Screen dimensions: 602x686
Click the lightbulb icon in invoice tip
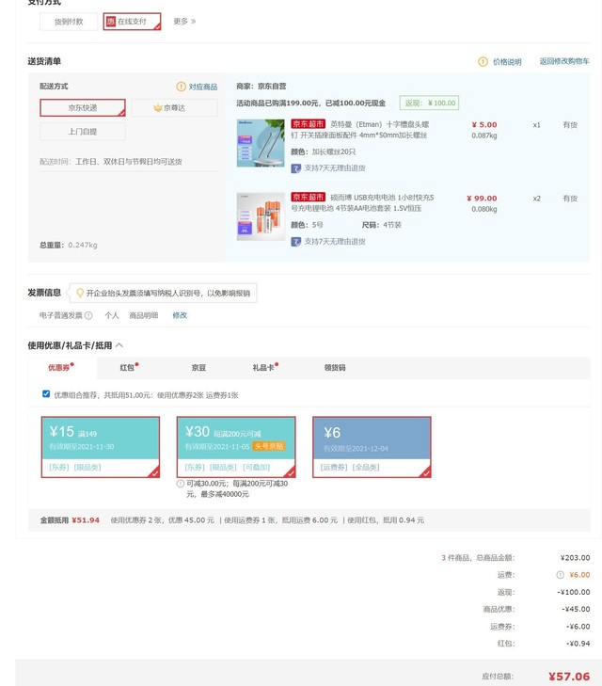coord(80,293)
